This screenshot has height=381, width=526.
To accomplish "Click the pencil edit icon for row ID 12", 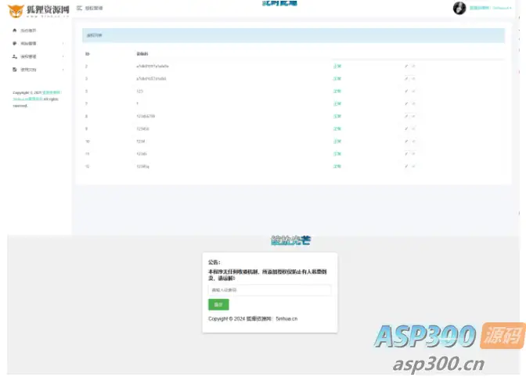I will point(406,167).
